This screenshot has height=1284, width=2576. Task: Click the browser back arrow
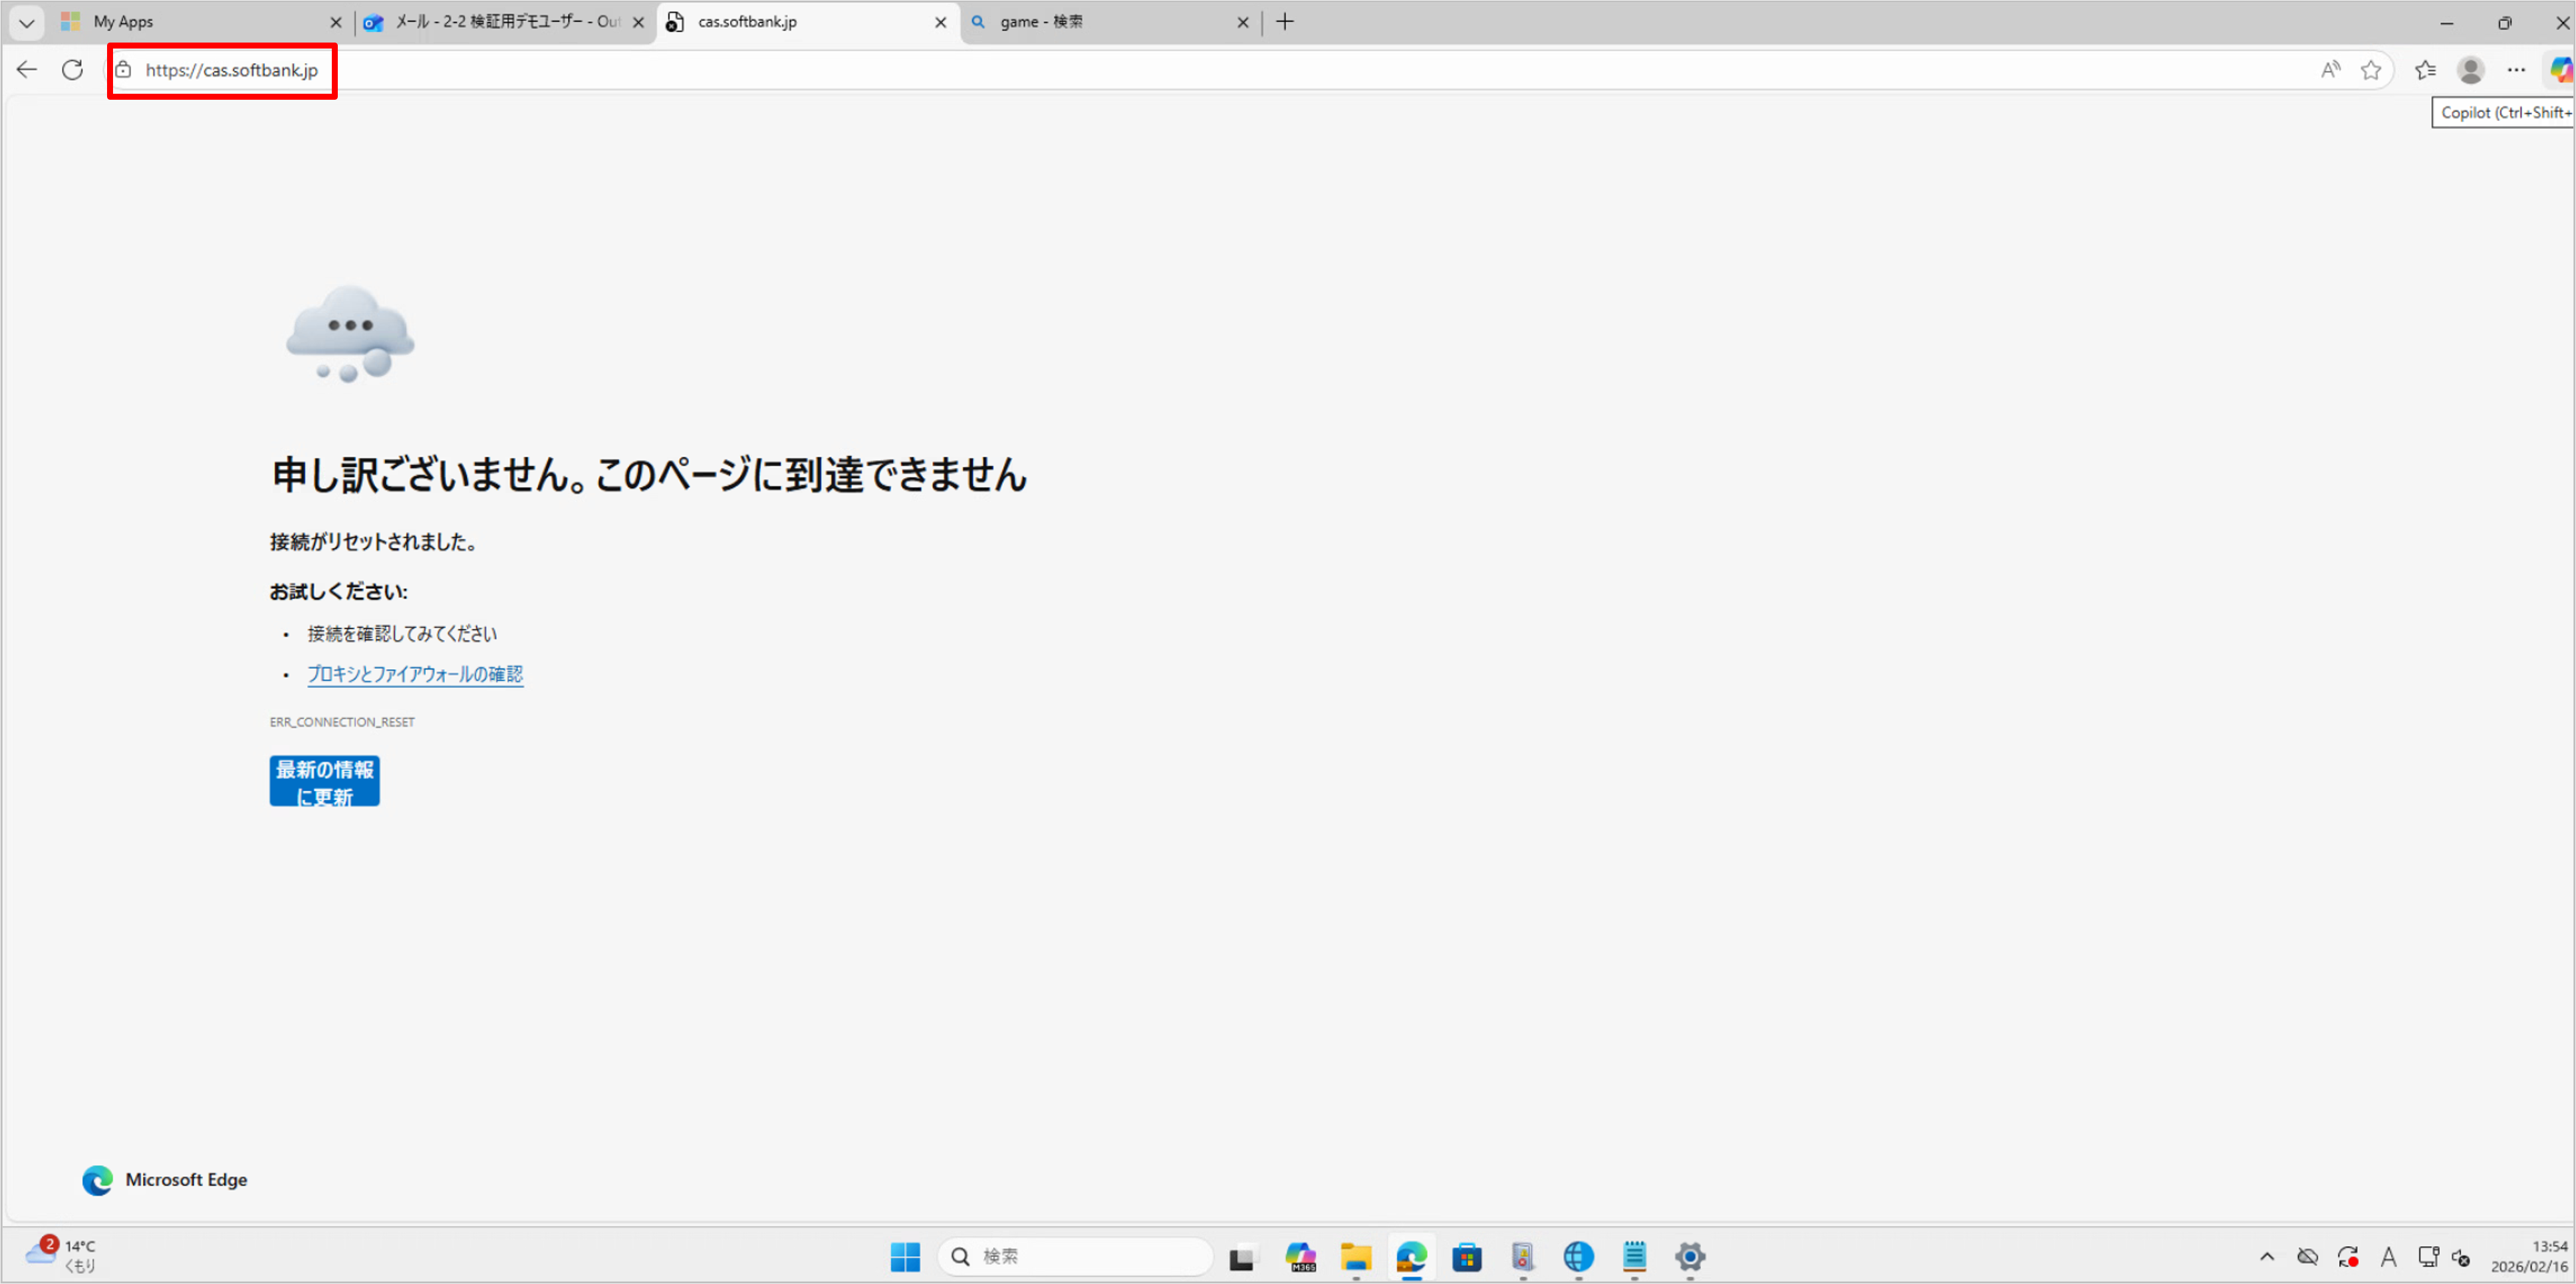coord(27,70)
